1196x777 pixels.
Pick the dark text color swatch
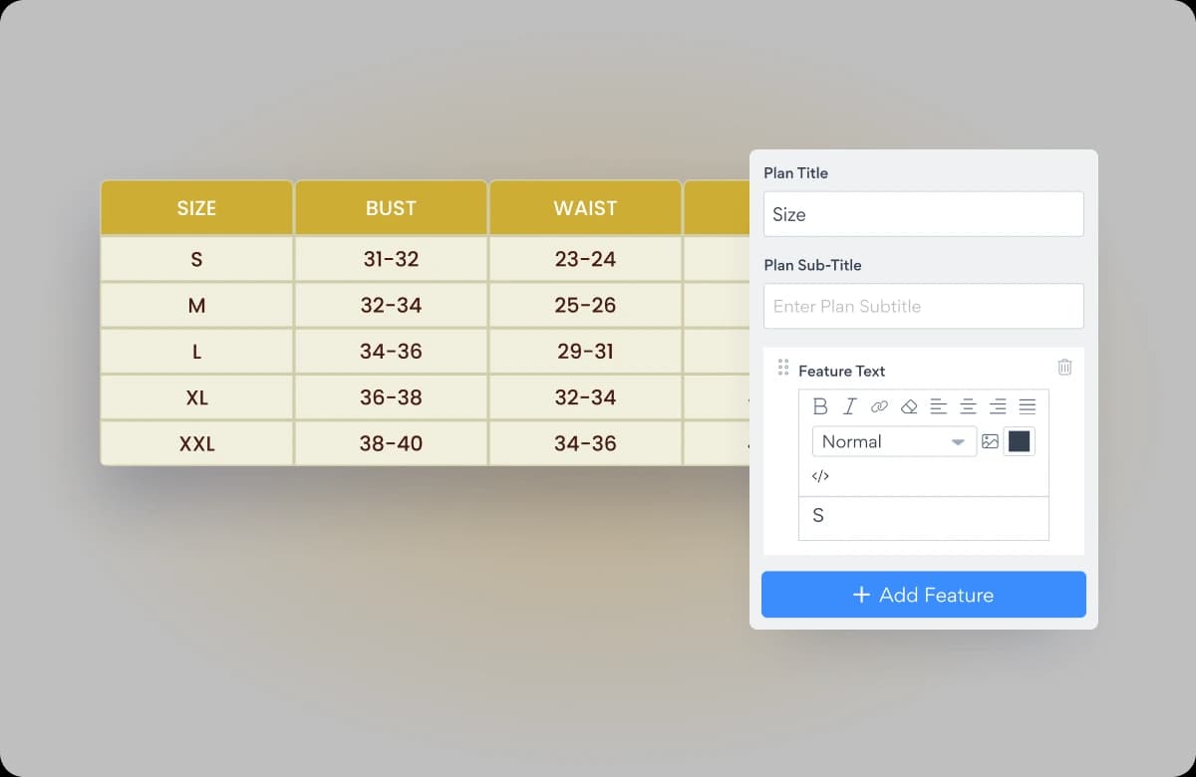point(1019,441)
